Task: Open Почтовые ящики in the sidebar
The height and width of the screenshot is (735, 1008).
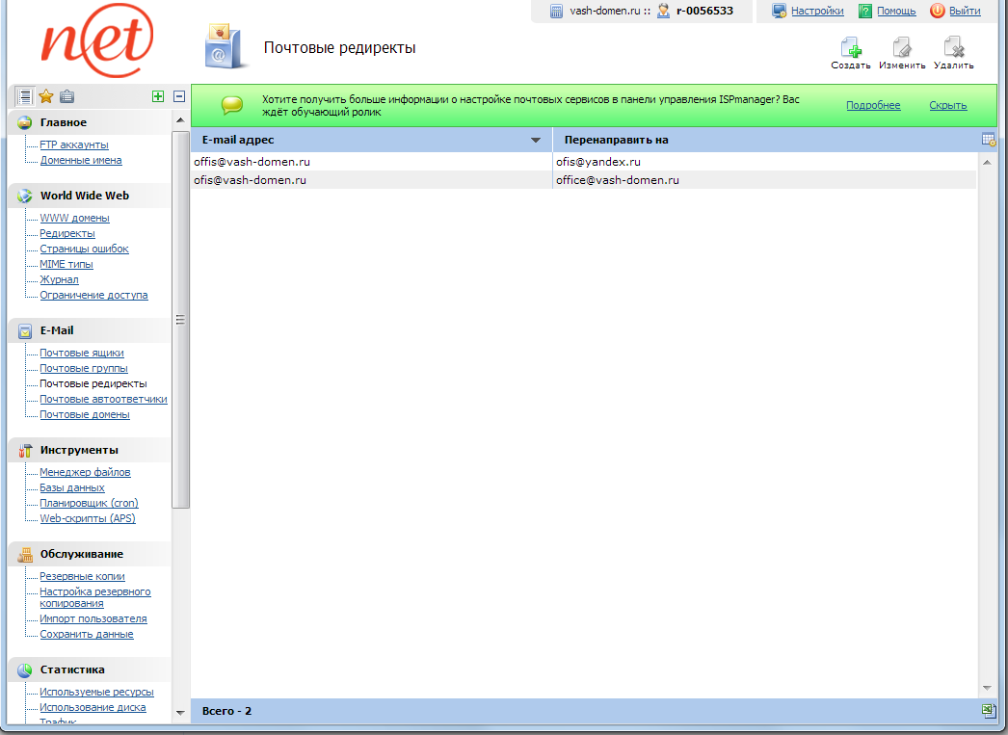Action: coord(81,354)
